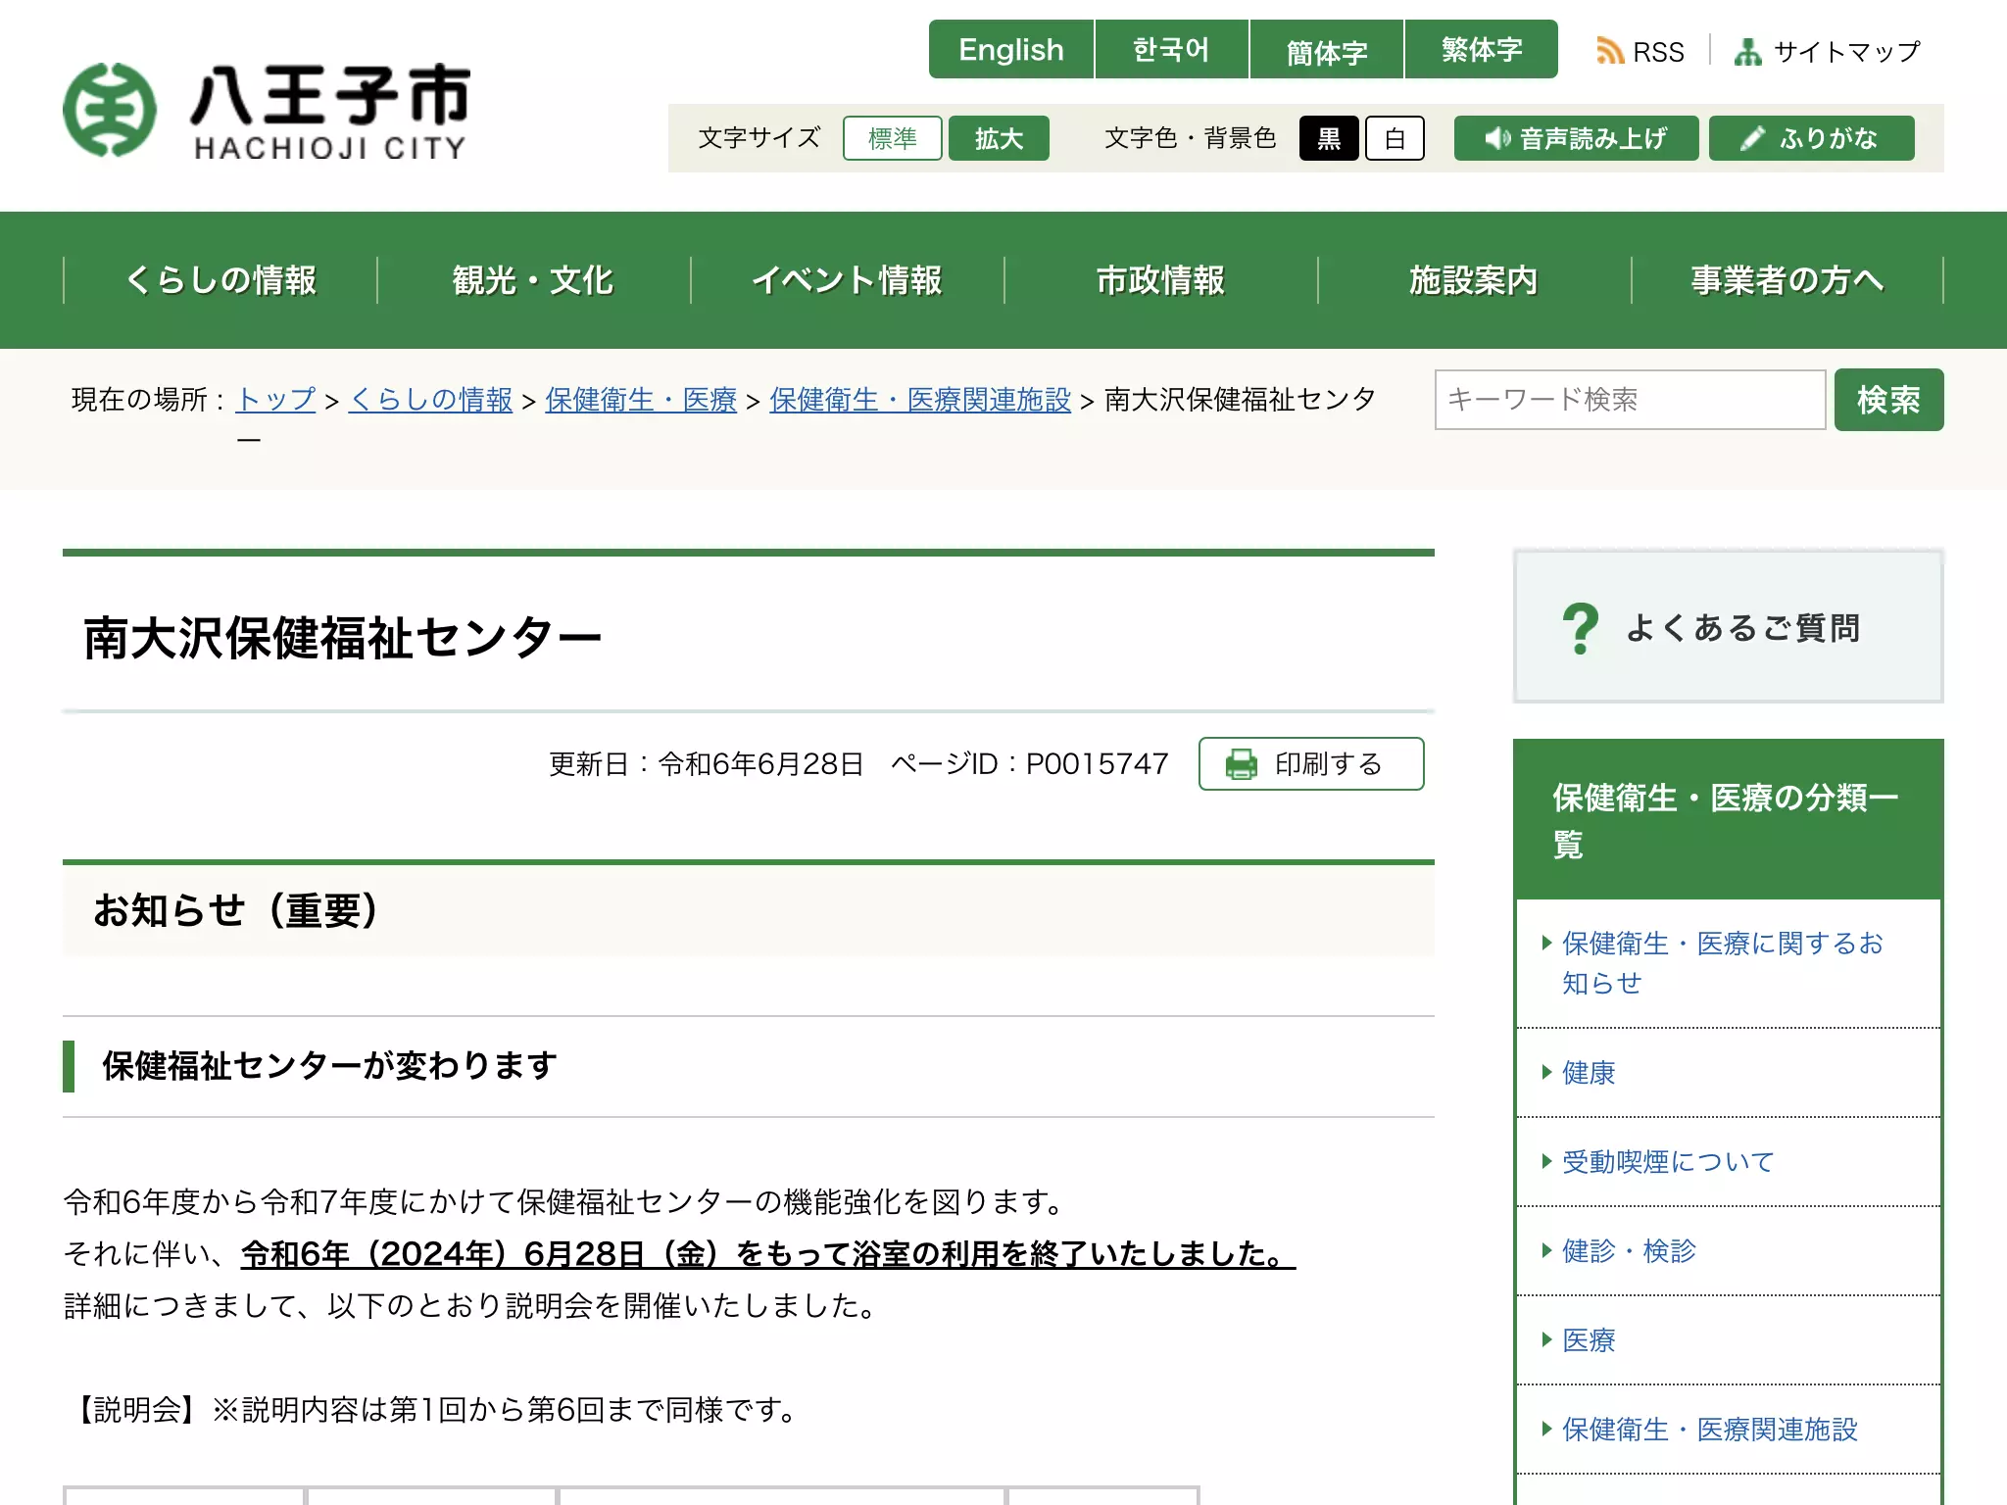2007x1505 pixels.
Task: Switch language to 簡体字
Action: (x=1327, y=49)
